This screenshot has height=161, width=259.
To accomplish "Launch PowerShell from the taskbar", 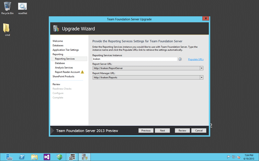I will [x=22, y=157].
